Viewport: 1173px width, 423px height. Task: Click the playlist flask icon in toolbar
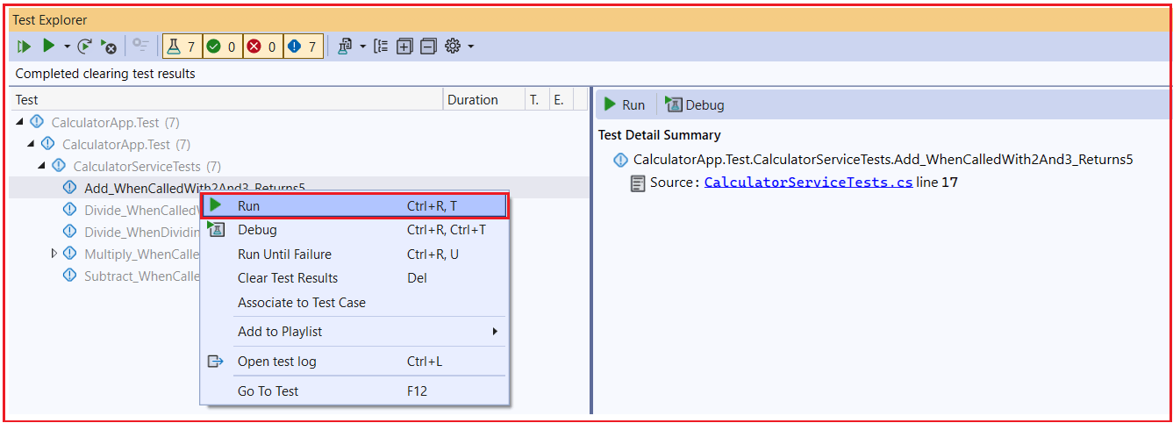(345, 47)
